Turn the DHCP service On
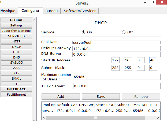The height and width of the screenshot is (121, 167). (x=84, y=32)
